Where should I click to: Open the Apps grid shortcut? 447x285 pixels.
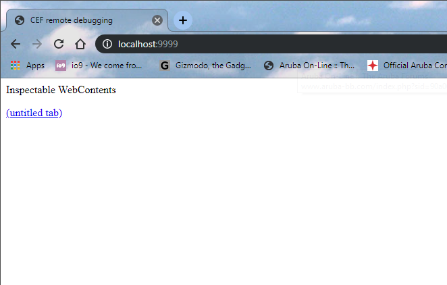click(28, 66)
